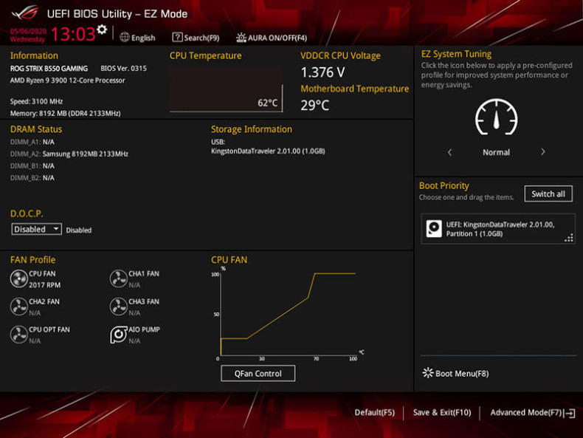The image size is (583, 438).
Task: Click the Kingston boot device disk icon
Action: click(x=434, y=228)
